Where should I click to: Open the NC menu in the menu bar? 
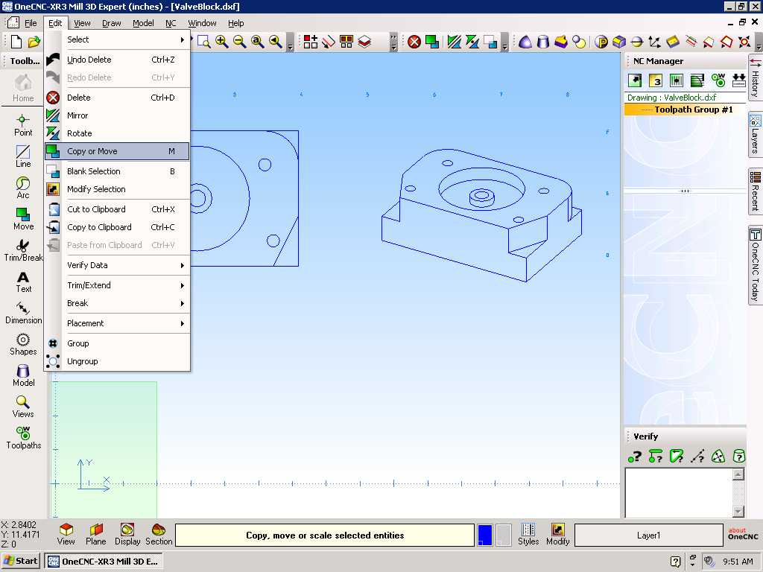point(171,23)
